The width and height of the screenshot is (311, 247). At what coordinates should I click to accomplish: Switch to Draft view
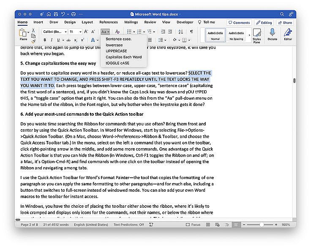[x=236, y=225]
